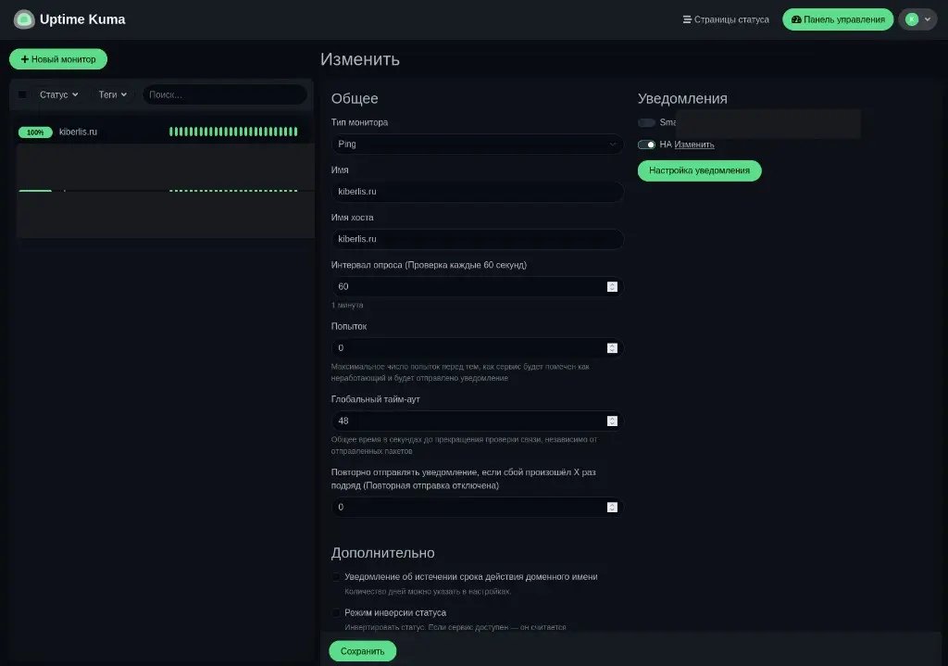Toggle the HA notification switch
Screen dimensions: 948x666
click(x=646, y=145)
